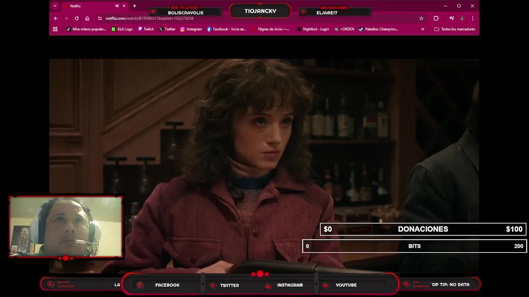Open the Chrome three-dot menu
Screen dimensions: 529x297
tap(472, 18)
